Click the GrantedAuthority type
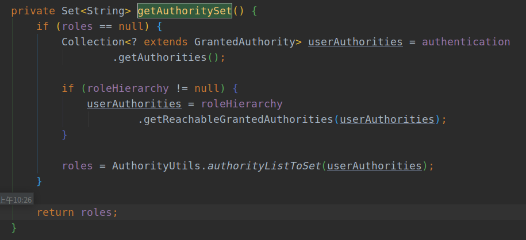 tap(244, 42)
